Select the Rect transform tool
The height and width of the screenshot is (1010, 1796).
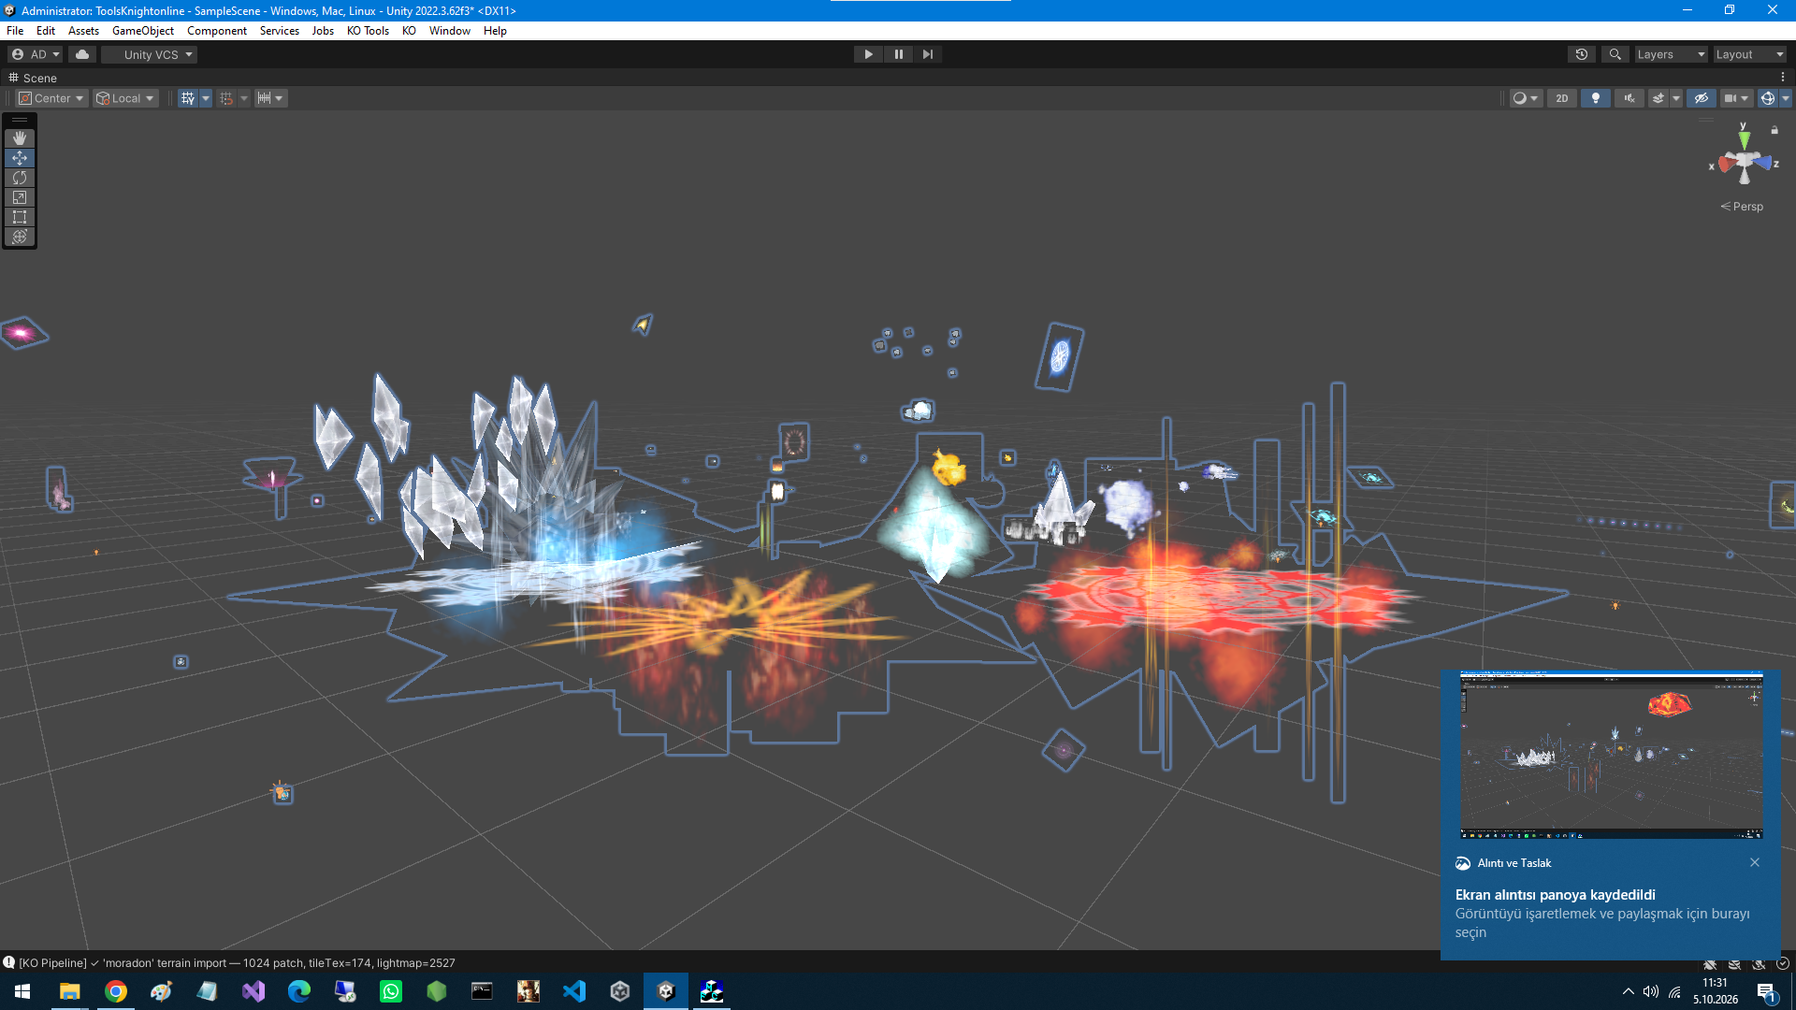[20, 217]
